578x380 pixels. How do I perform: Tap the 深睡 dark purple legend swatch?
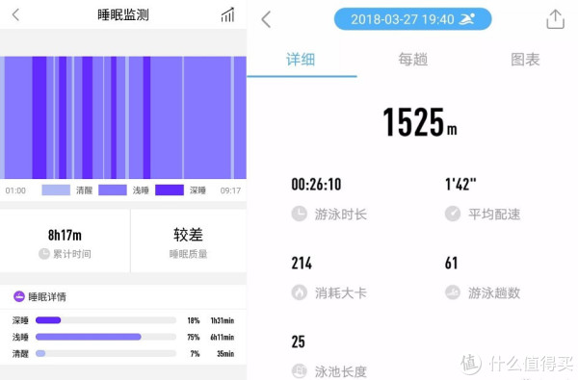pos(170,190)
